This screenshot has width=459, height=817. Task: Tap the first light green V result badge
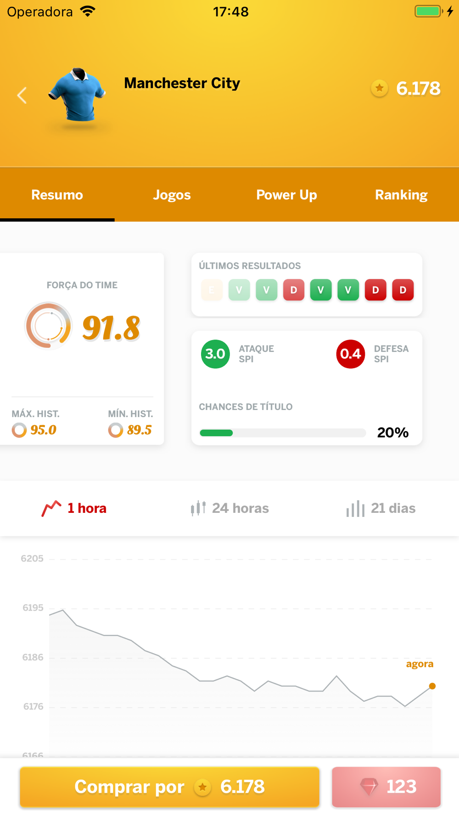click(x=239, y=290)
